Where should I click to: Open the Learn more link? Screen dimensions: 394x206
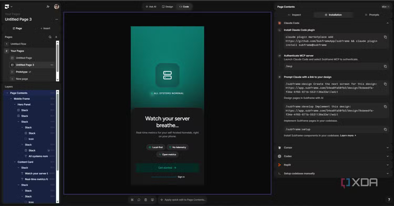(x=348, y=136)
